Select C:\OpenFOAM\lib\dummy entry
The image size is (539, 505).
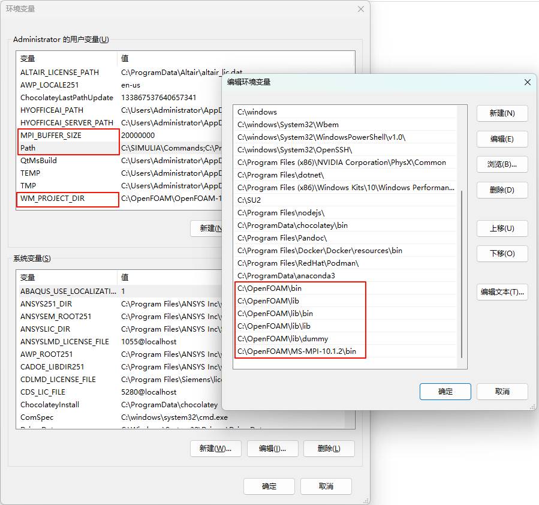point(345,339)
